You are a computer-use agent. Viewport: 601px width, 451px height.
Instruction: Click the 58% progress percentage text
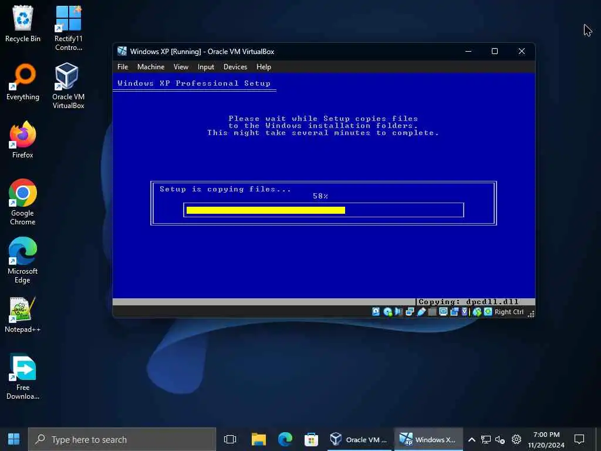[x=320, y=196]
